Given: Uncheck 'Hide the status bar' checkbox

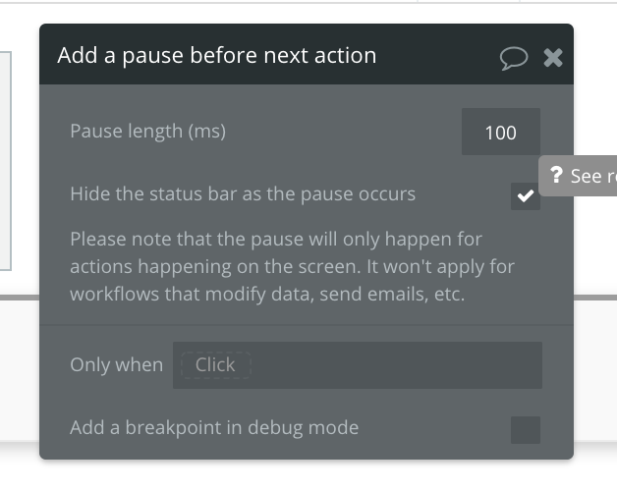Looking at the screenshot, I should pyautogui.click(x=526, y=195).
